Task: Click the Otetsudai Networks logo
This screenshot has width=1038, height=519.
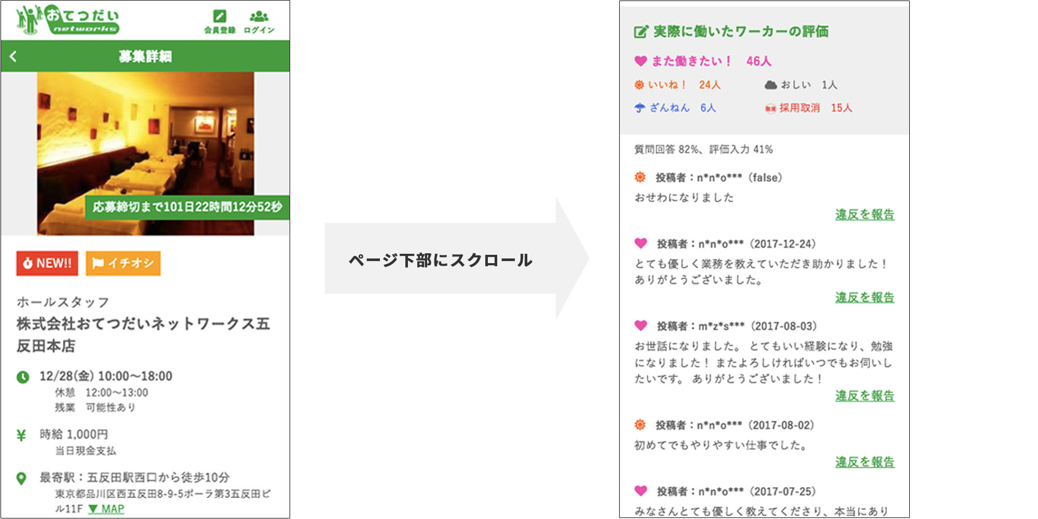Action: tap(67, 20)
